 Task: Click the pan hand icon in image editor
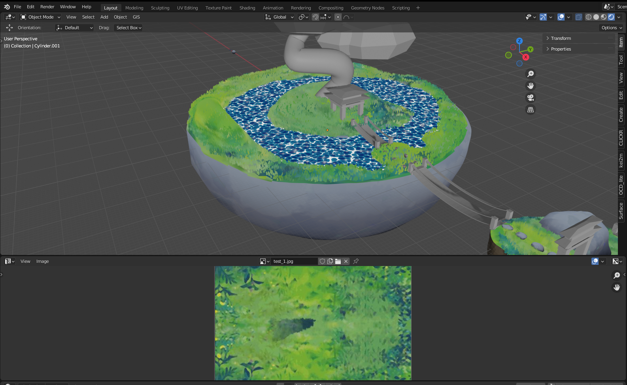pyautogui.click(x=617, y=287)
